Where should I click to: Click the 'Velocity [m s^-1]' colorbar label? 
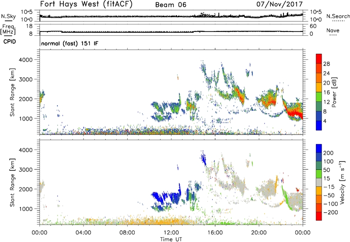coord(342,182)
